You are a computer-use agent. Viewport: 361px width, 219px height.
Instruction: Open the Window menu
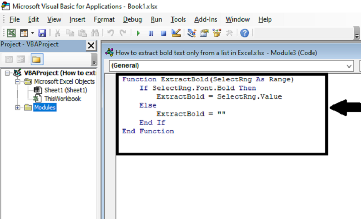click(238, 20)
